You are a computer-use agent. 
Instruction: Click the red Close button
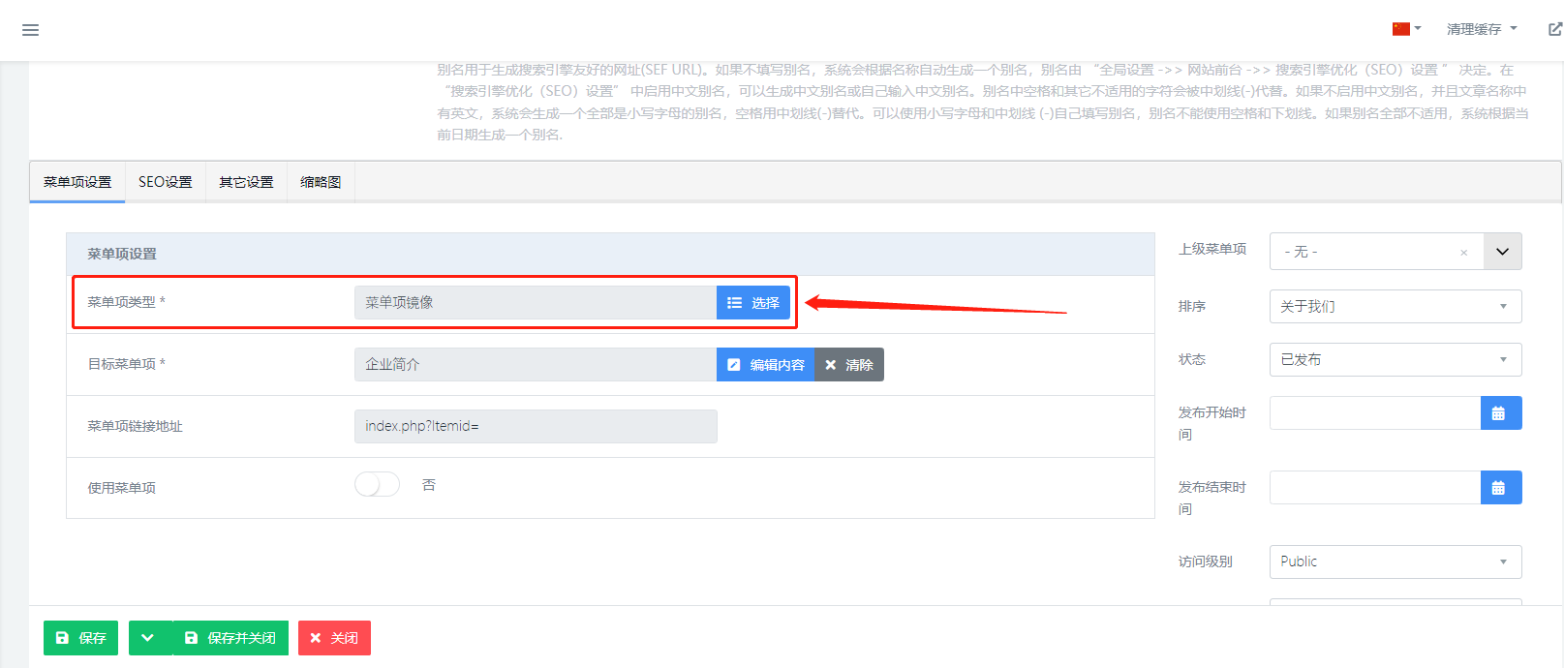[334, 638]
